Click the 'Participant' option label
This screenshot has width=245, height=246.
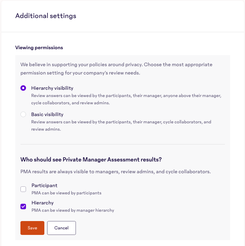click(44, 185)
